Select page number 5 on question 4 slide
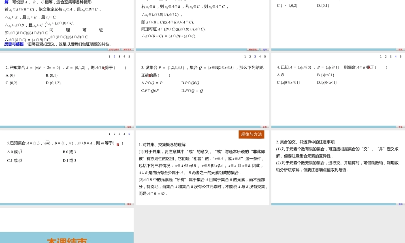The image size is (405, 243). pyautogui.click(x=401, y=57)
